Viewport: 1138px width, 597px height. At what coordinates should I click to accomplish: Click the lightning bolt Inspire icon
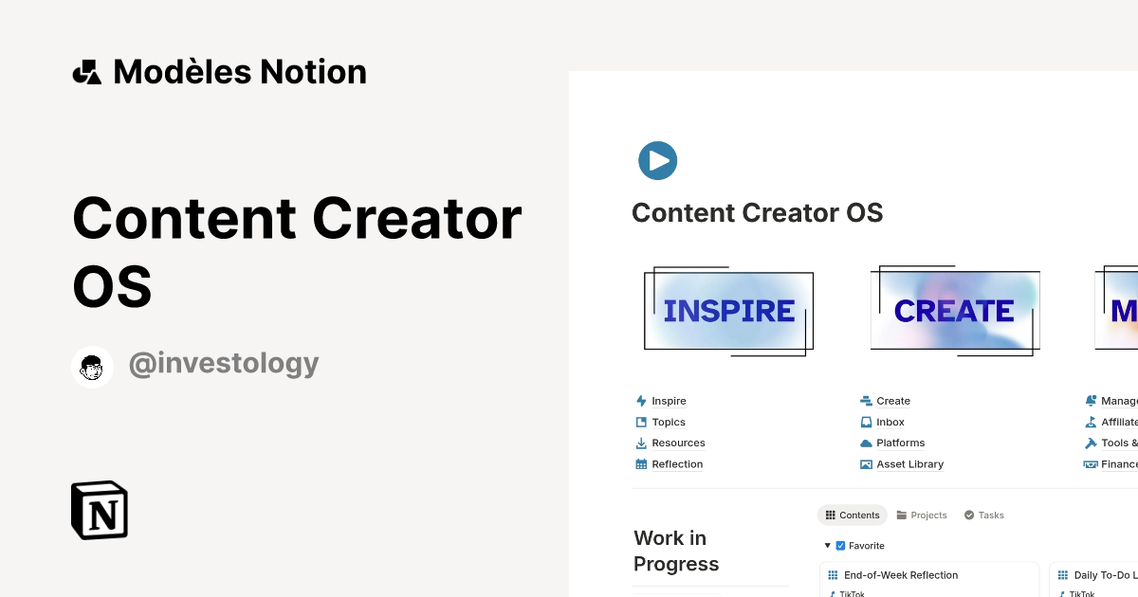pyautogui.click(x=641, y=400)
